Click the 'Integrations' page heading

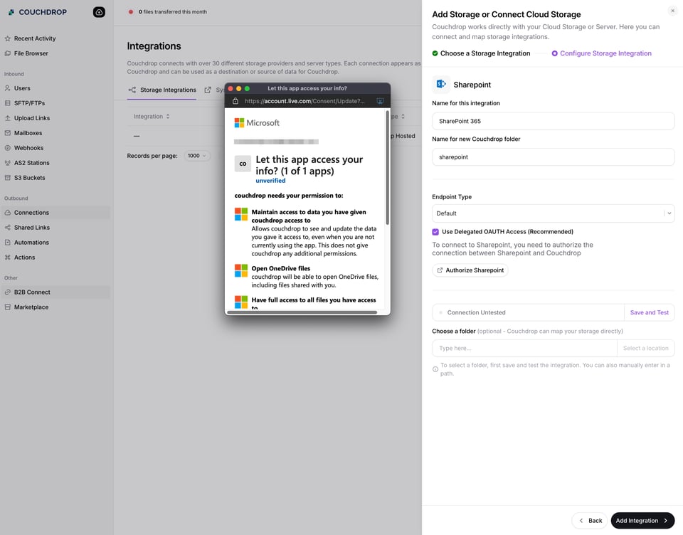154,46
